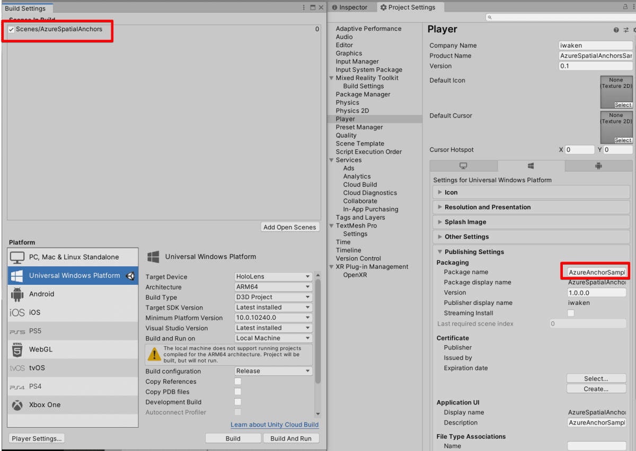This screenshot has height=451, width=636.
Task: Open Minimum Platform Version dropdown
Action: click(x=273, y=318)
